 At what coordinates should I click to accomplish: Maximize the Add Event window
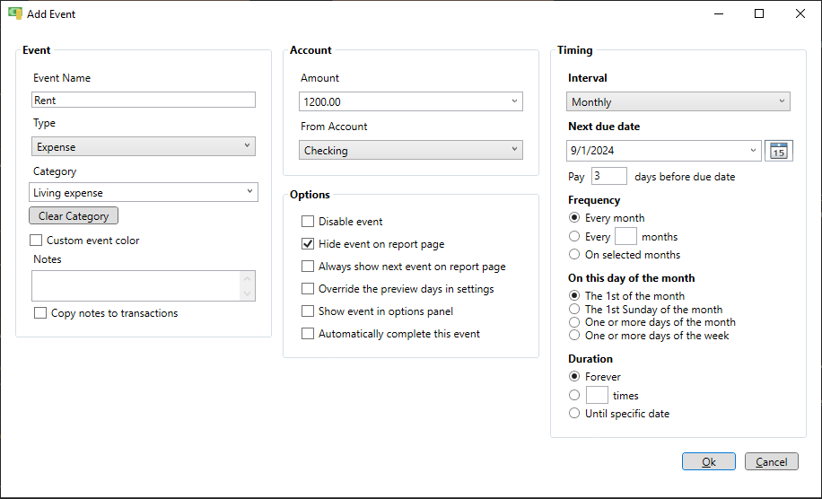click(x=758, y=13)
